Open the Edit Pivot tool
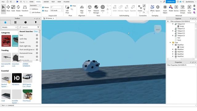Image resolution: width=197 pixels, height=111 pixels. click(67, 9)
